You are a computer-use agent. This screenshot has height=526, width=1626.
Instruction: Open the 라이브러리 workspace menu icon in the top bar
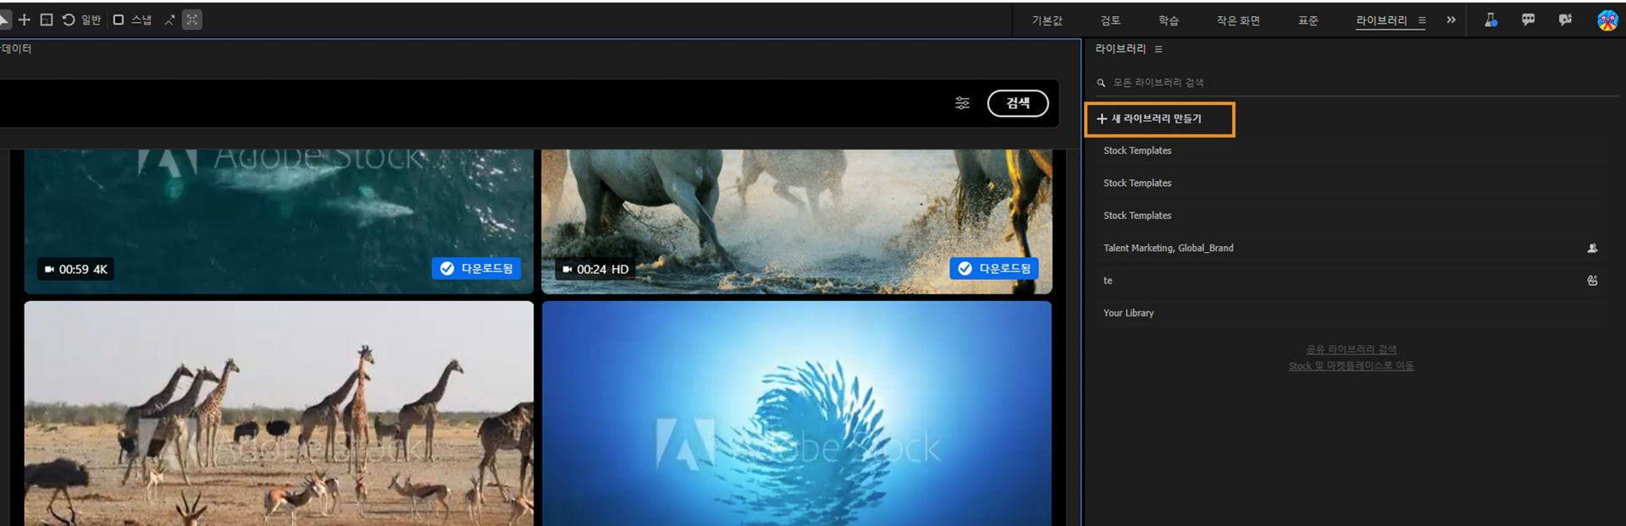1422,20
